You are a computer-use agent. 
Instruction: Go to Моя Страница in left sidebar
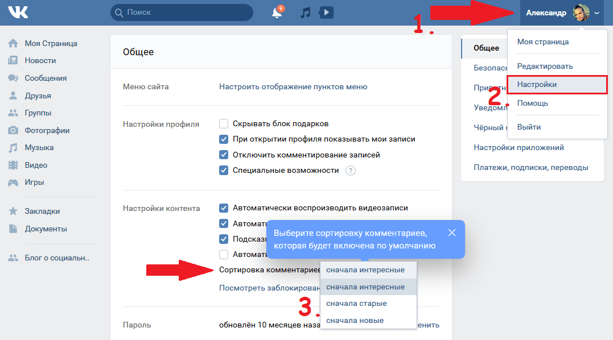point(51,43)
